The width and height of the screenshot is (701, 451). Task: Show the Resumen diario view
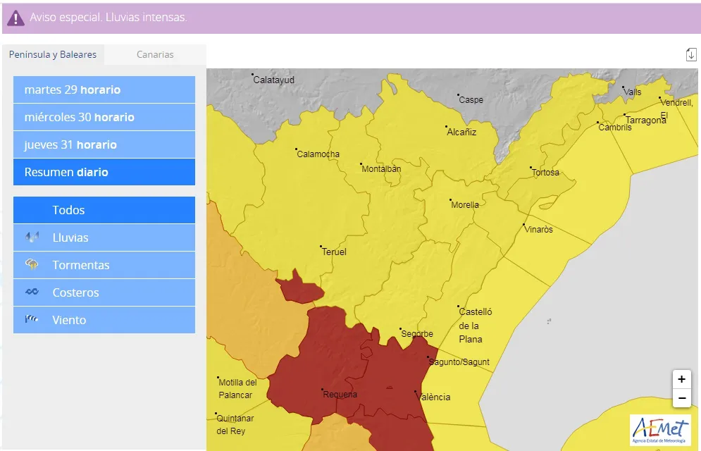(104, 172)
